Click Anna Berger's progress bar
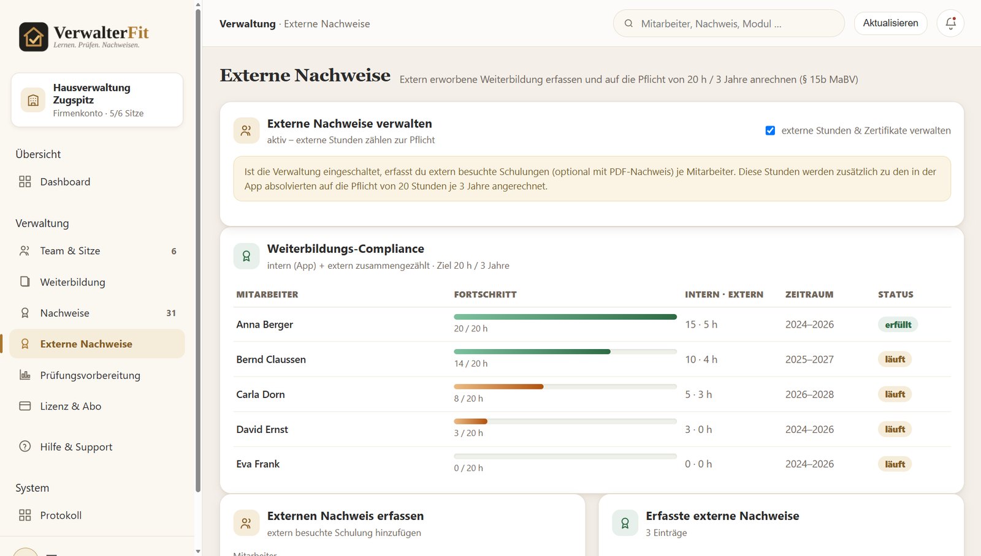The width and height of the screenshot is (981, 556). (x=565, y=317)
